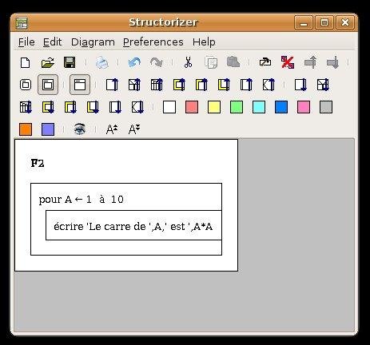Print the diagram using the printer icon
Image resolution: width=370 pixels, height=345 pixels.
(102, 63)
